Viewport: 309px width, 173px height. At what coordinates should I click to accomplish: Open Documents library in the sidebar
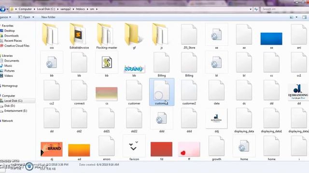click(x=12, y=61)
